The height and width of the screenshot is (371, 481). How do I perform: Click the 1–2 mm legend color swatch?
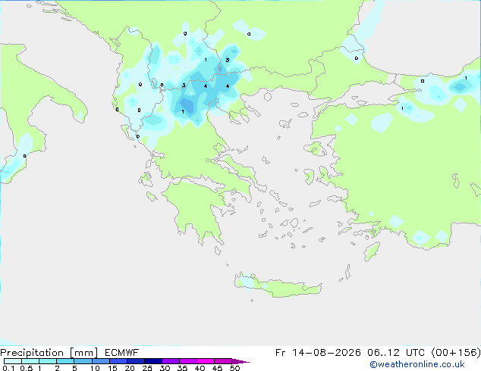point(48,361)
